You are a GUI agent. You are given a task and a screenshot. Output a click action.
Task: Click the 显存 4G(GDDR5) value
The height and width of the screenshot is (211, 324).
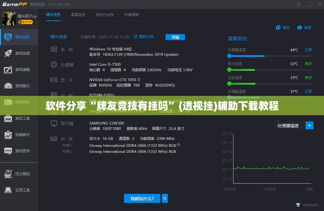(160, 85)
